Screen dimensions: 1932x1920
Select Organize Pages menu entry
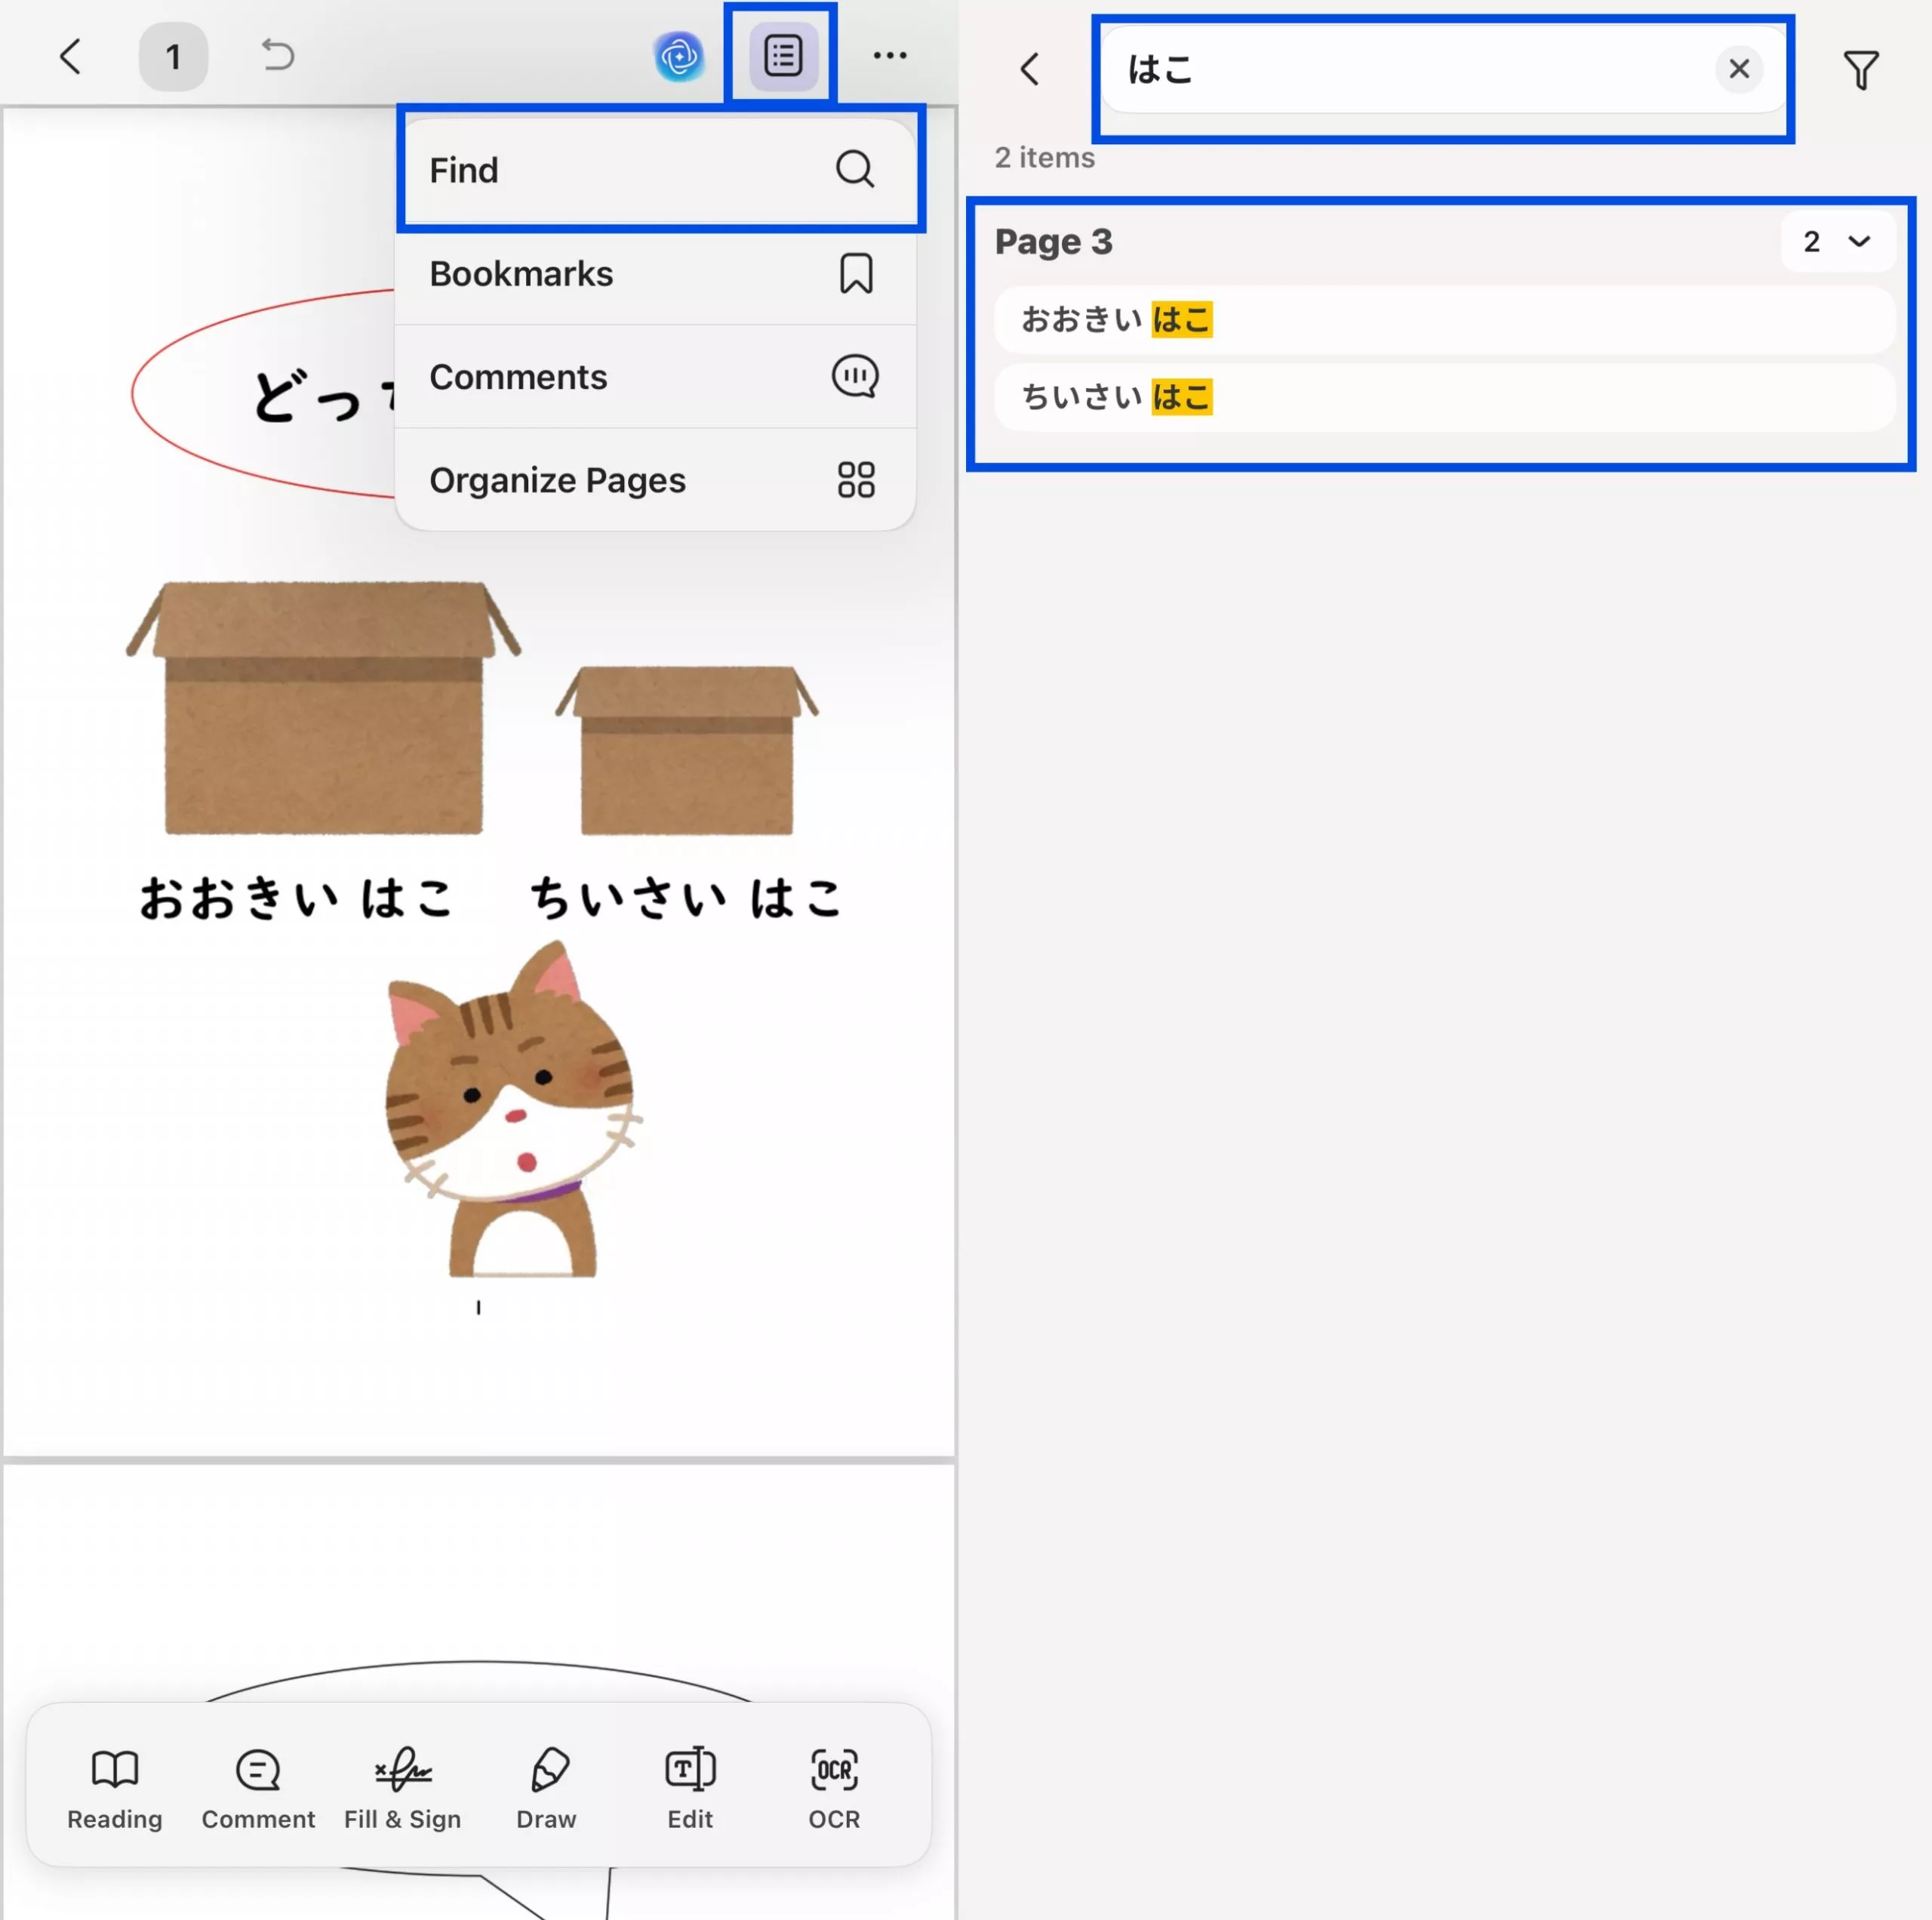(655, 480)
